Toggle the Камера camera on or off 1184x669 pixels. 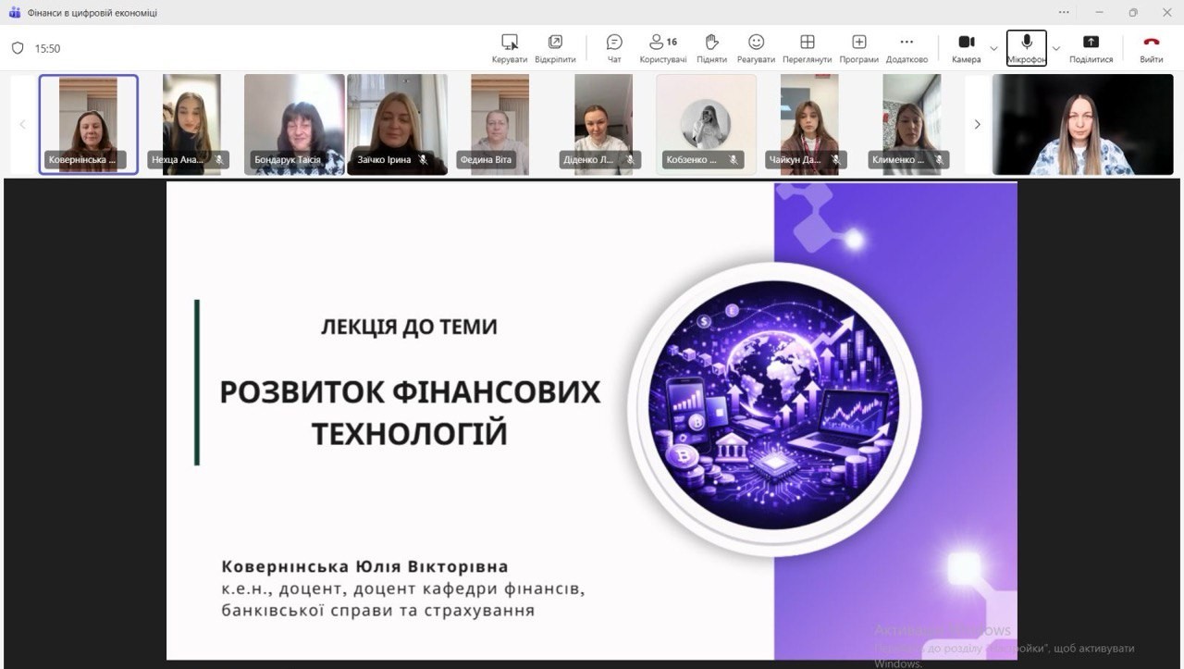click(x=966, y=48)
